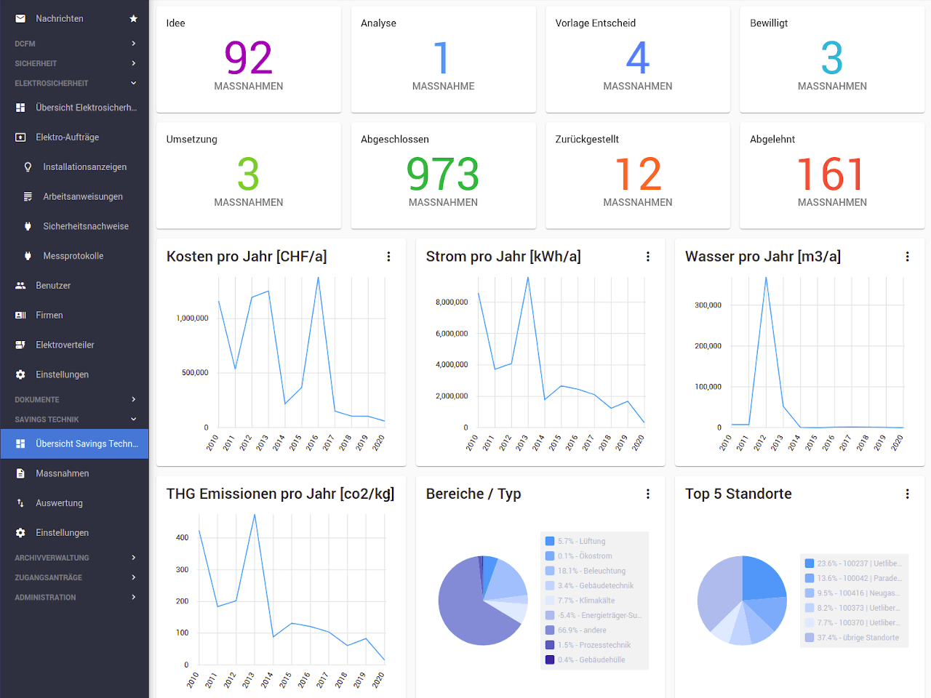Select Übersicht Elektrosicherheit menu item
The width and height of the screenshot is (931, 698).
86,108
